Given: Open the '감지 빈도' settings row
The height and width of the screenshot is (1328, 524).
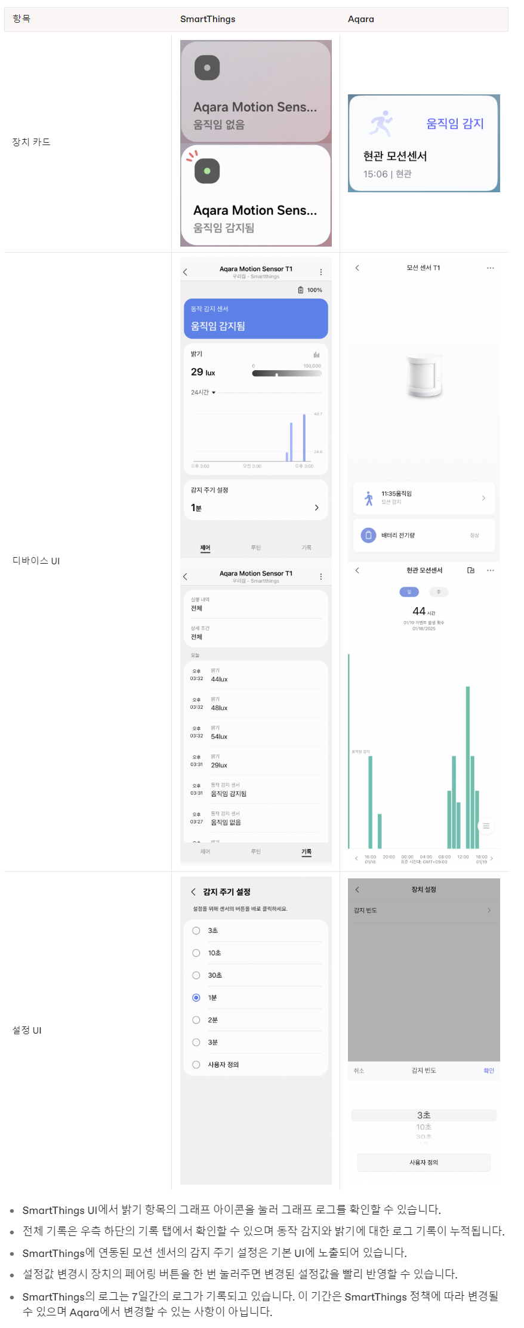Looking at the screenshot, I should (x=424, y=910).
